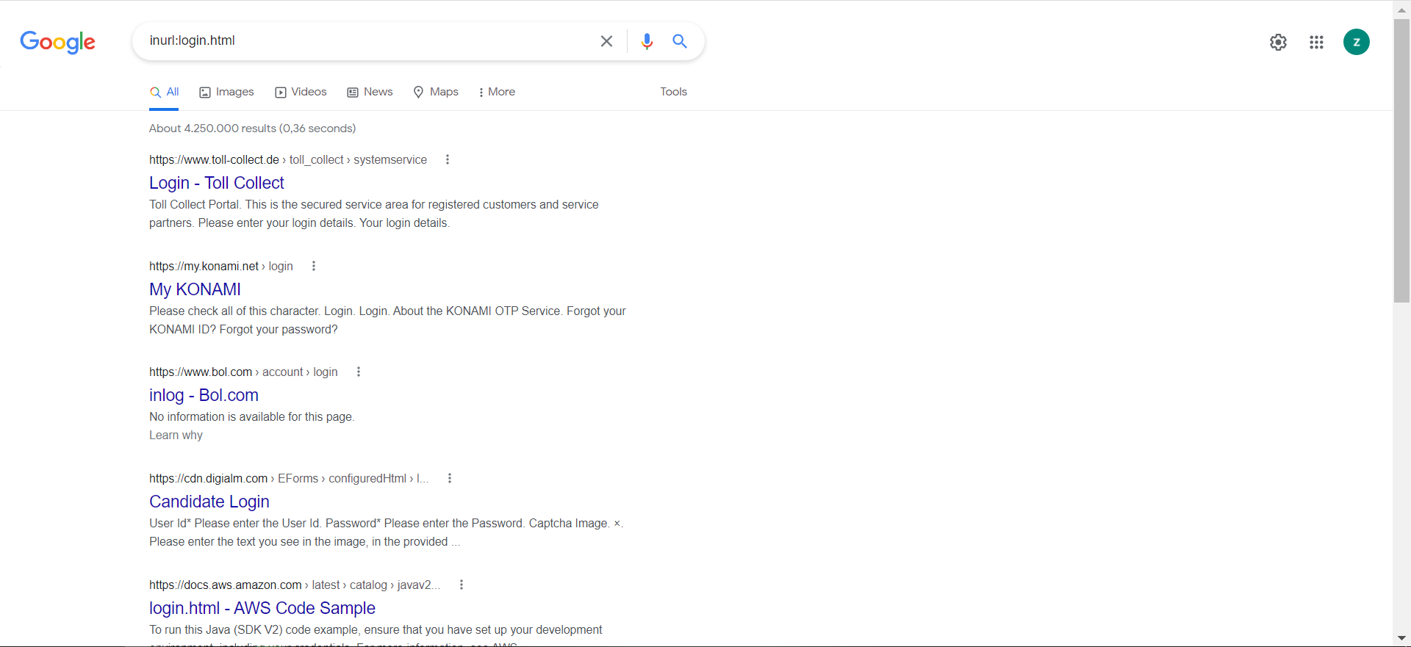Open Google apps grid icon

1316,42
